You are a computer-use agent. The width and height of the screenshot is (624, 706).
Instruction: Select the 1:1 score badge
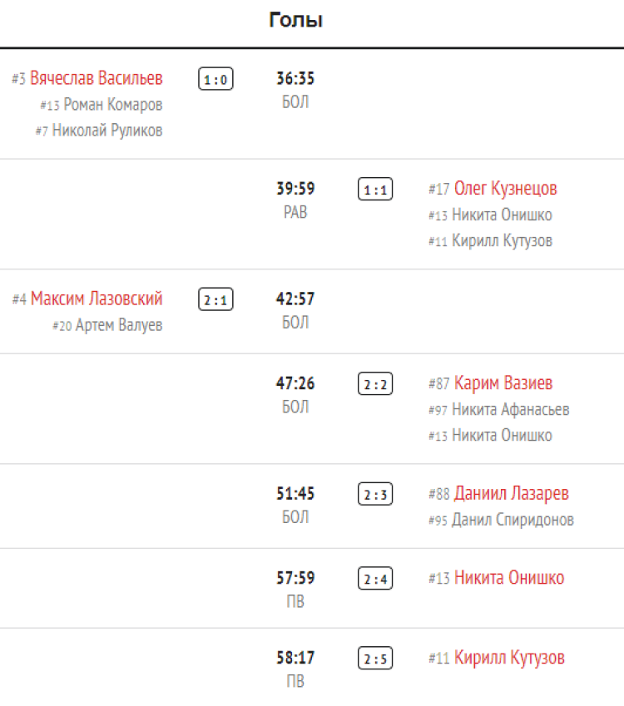point(375,190)
